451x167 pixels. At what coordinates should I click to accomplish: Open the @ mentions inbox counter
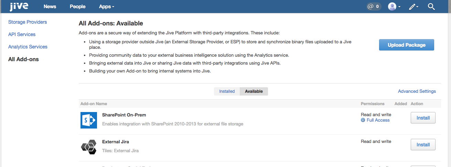pos(374,7)
